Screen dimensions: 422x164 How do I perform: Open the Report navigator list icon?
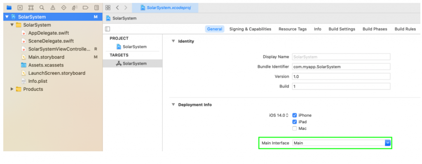(96, 7)
